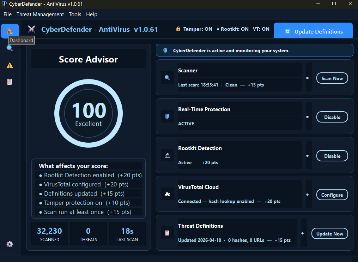Click the Rootkit Detection status dot
The height and width of the screenshot is (262, 358).
click(308, 156)
